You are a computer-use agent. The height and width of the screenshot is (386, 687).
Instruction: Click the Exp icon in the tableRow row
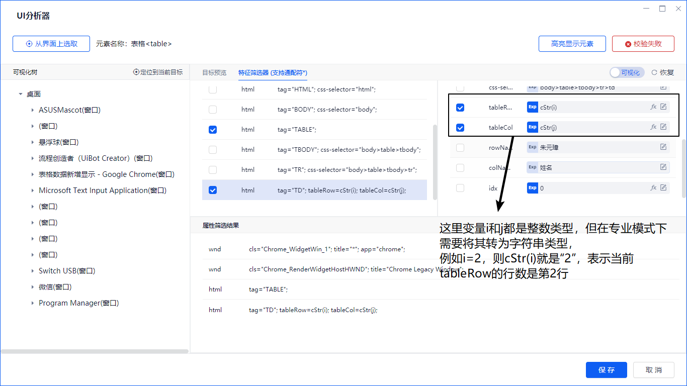point(533,107)
